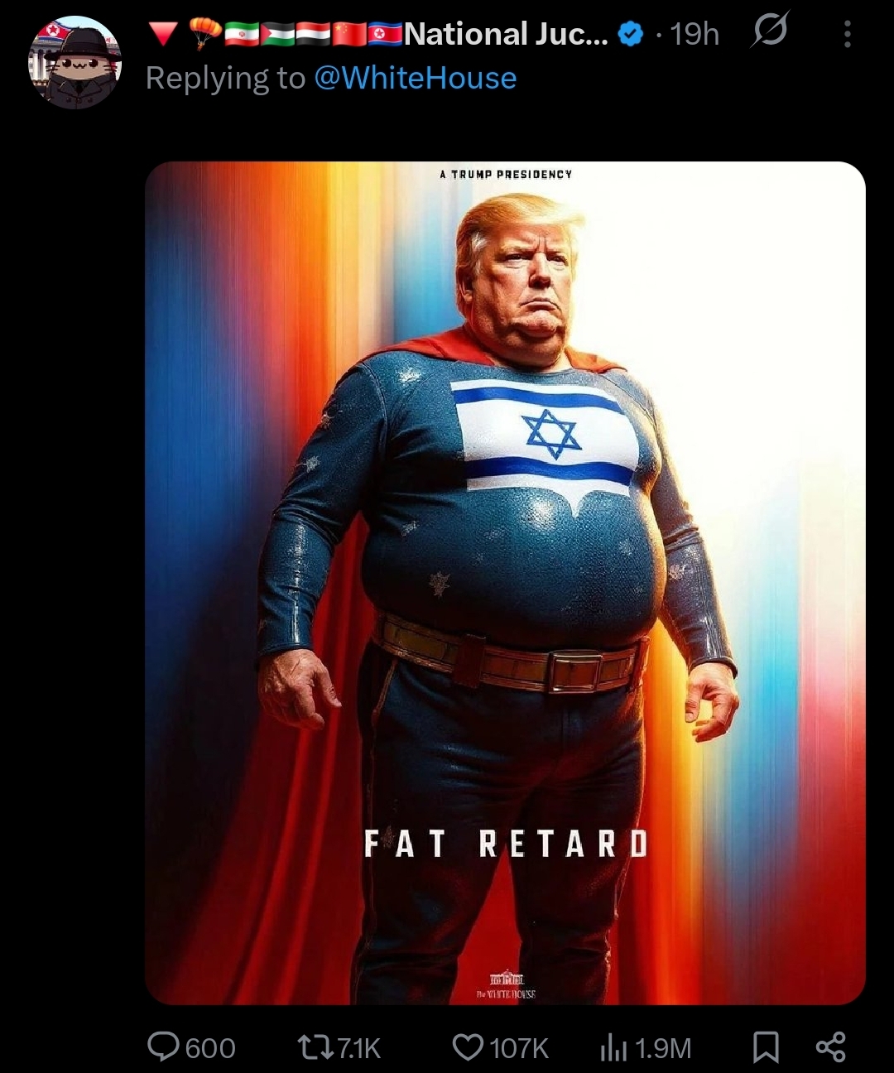Click the red triangle emoji in name
This screenshot has height=1073, width=894.
[164, 33]
